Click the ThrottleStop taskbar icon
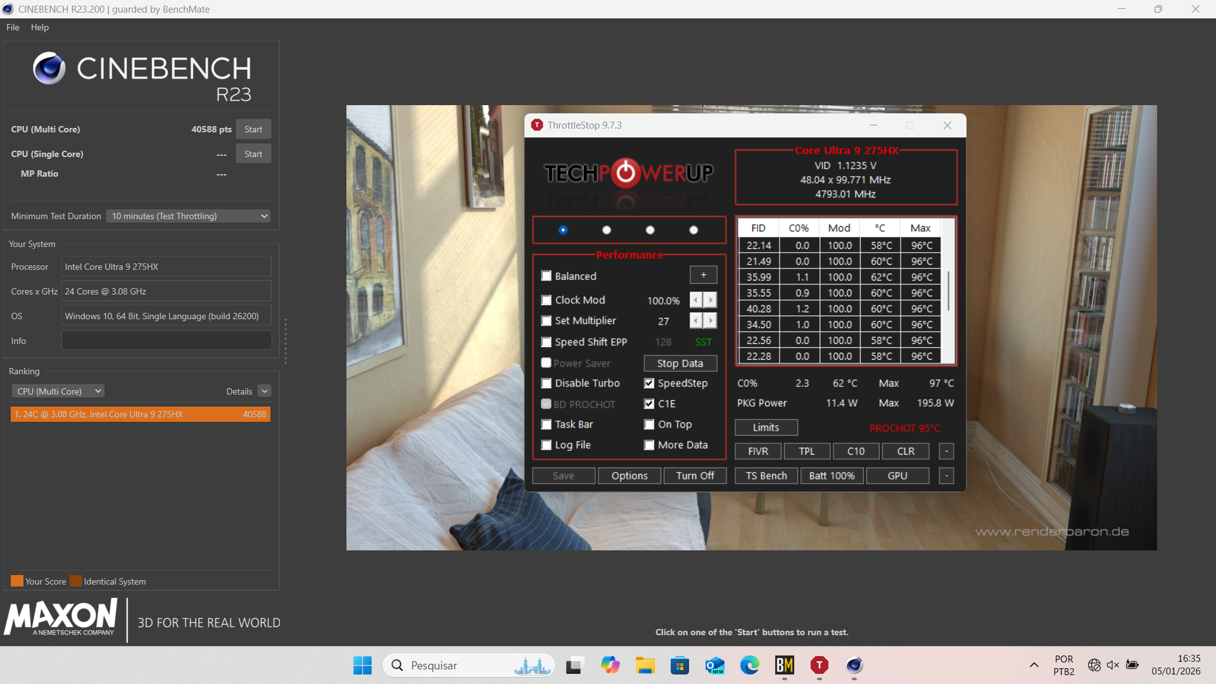 pyautogui.click(x=819, y=665)
